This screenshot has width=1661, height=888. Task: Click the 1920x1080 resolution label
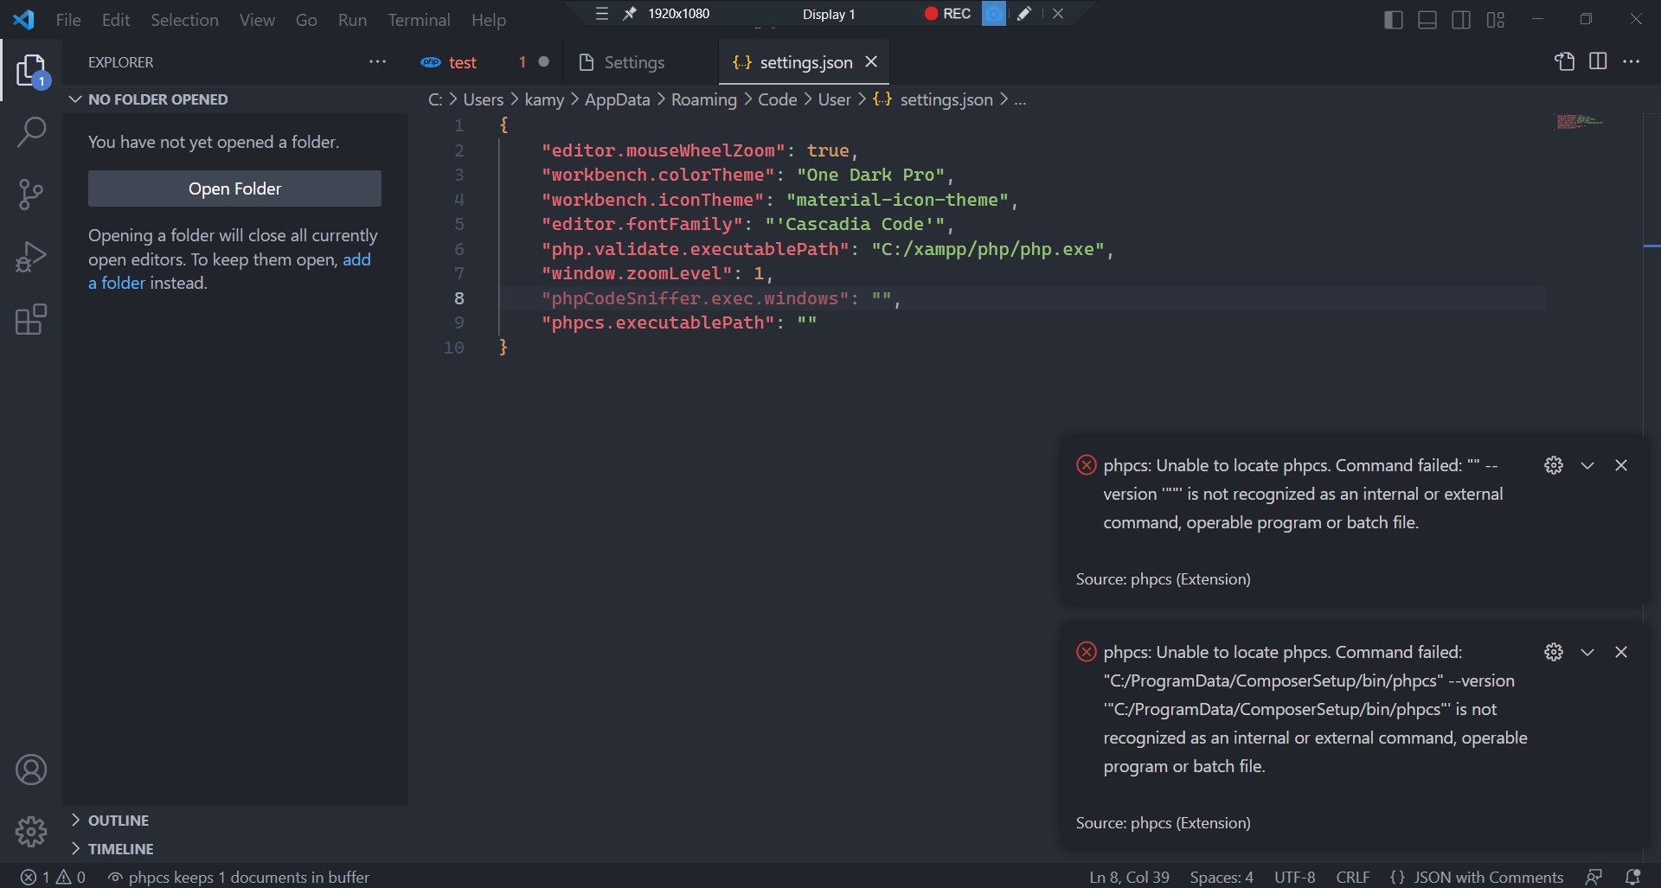pos(679,14)
